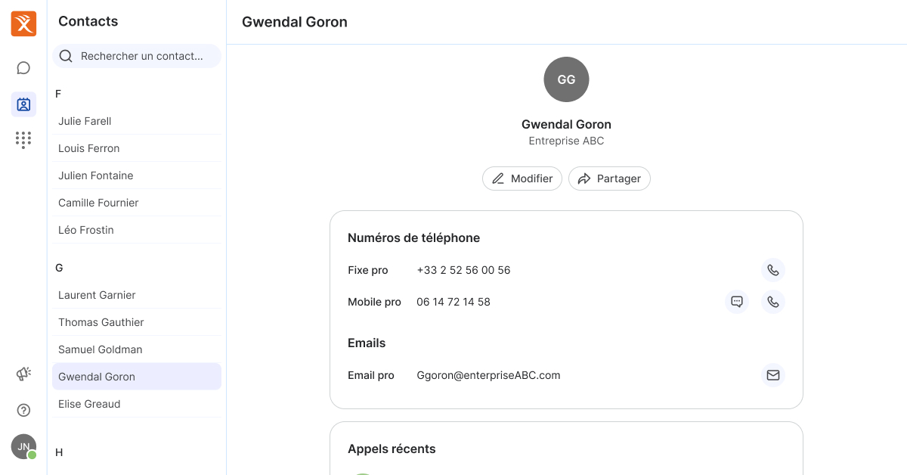Select Camille Fournier from the list
Screen dimensions: 907x475
[98, 203]
